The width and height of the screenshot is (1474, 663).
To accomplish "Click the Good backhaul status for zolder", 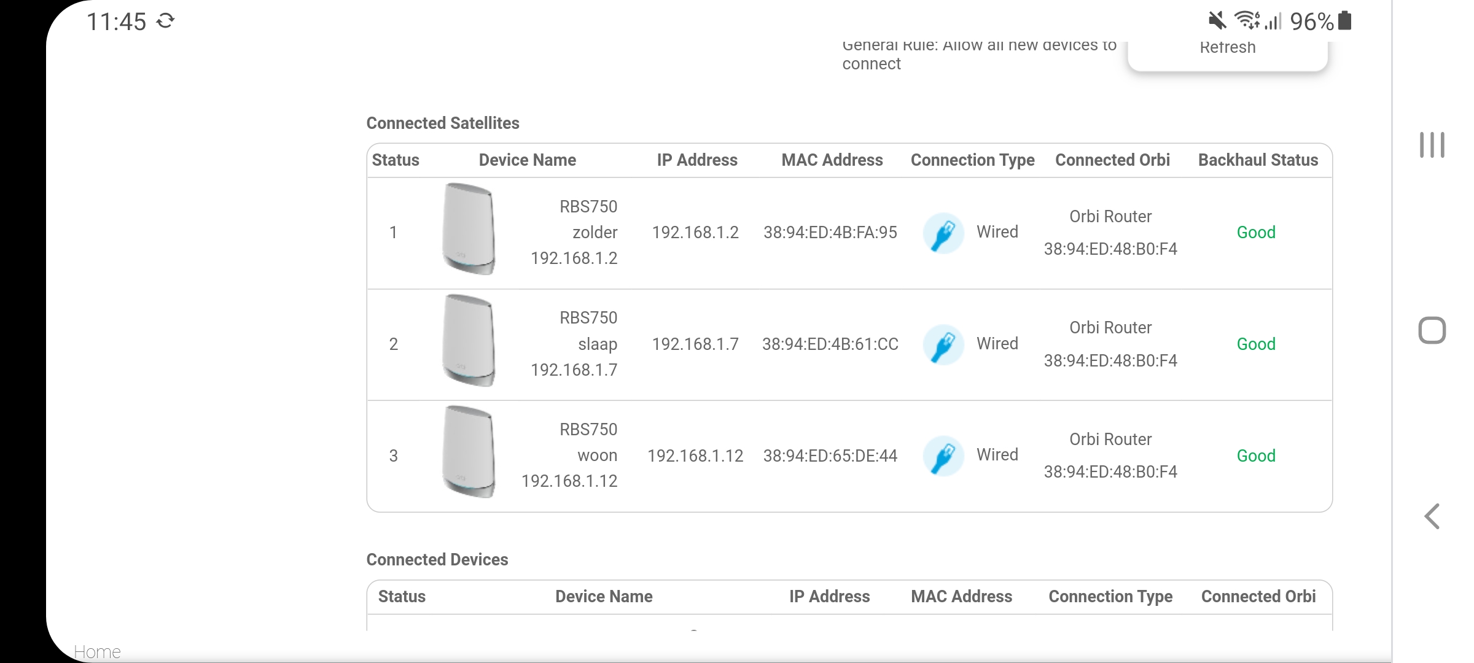I will point(1256,233).
